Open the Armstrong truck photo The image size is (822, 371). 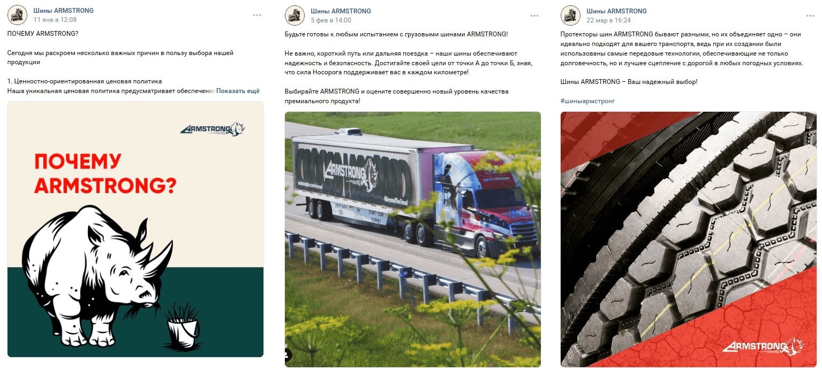pyautogui.click(x=413, y=239)
